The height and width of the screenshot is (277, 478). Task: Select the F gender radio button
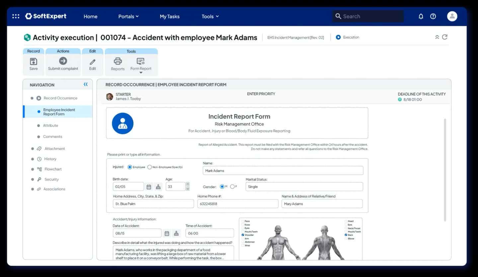pyautogui.click(x=232, y=187)
